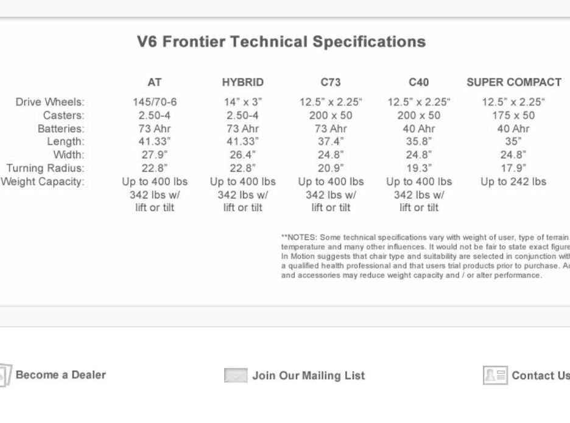Select the Weight Capacity row label
The image size is (570, 423).
pos(42,181)
